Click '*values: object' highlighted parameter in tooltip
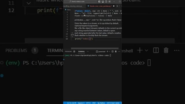Viewport: 185px width, 104px height. [x=83, y=11]
